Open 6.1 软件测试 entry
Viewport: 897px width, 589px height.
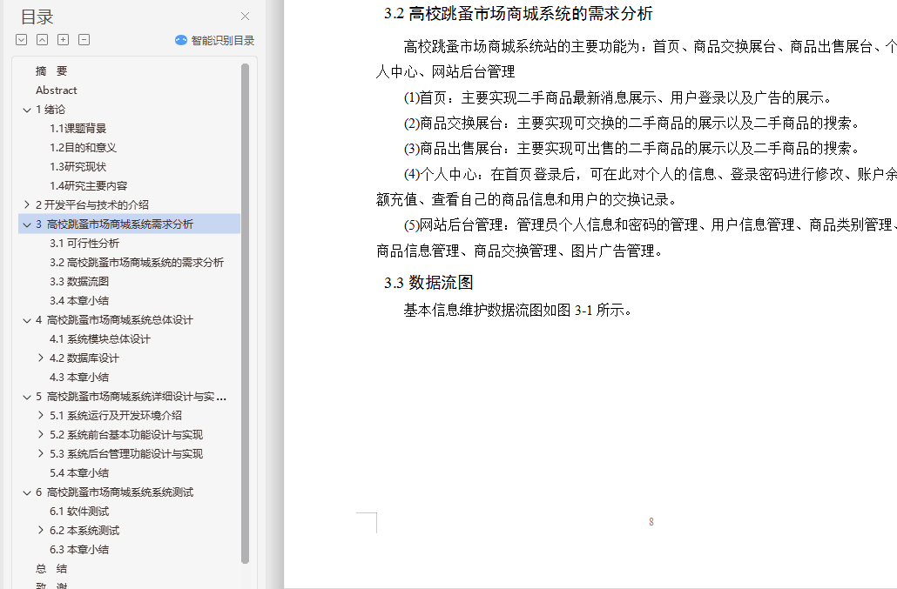[79, 512]
